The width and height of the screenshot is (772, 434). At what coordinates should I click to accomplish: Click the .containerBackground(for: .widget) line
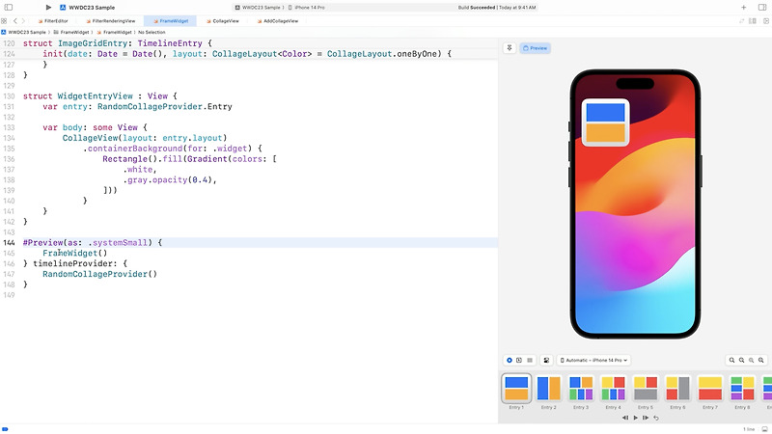pos(173,149)
